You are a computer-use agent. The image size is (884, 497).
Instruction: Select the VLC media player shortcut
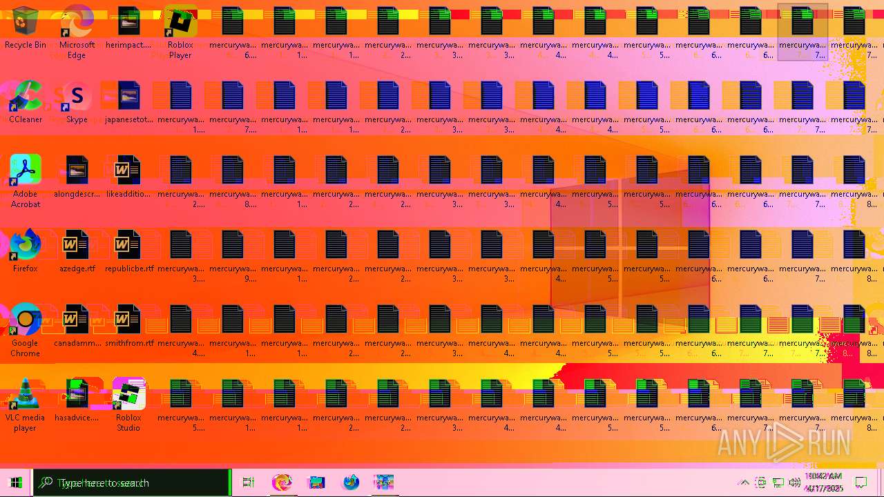[x=26, y=405]
